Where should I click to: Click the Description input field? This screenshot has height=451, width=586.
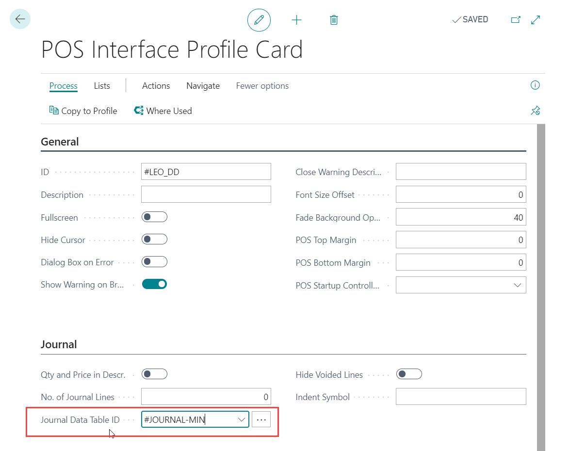[206, 194]
